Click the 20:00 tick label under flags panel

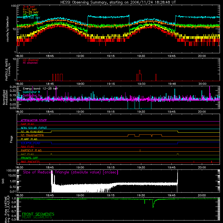202,168
